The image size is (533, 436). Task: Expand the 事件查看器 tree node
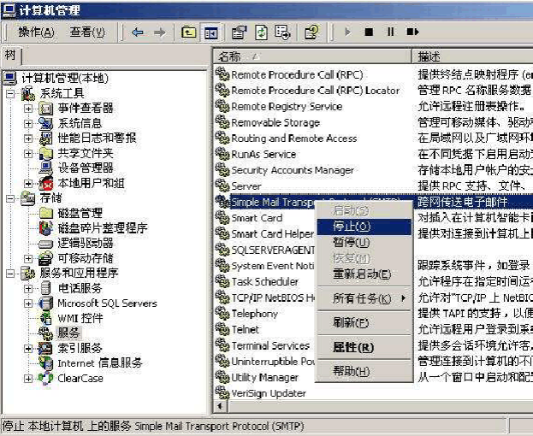[x=28, y=109]
